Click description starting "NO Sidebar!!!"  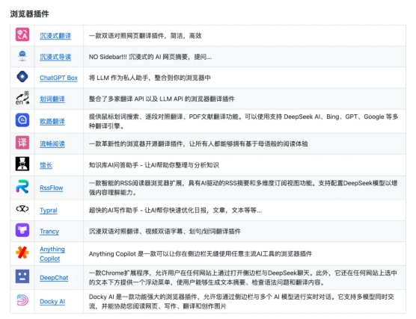pyautogui.click(x=150, y=57)
